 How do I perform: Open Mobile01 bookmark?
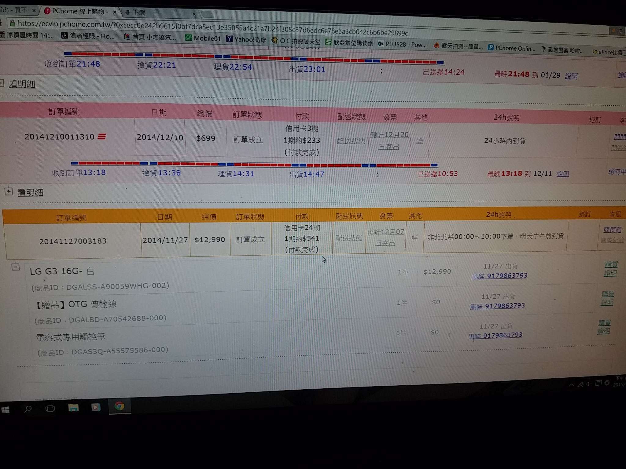click(203, 38)
